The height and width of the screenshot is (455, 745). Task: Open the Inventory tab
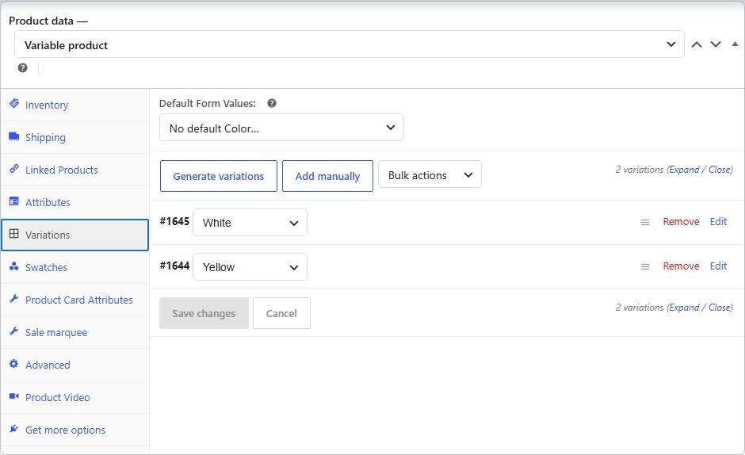75,105
